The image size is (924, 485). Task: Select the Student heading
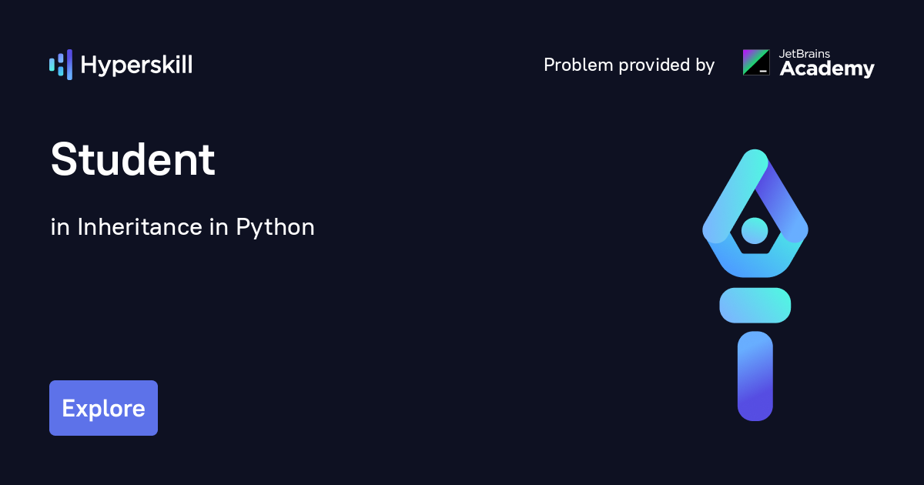(132, 160)
